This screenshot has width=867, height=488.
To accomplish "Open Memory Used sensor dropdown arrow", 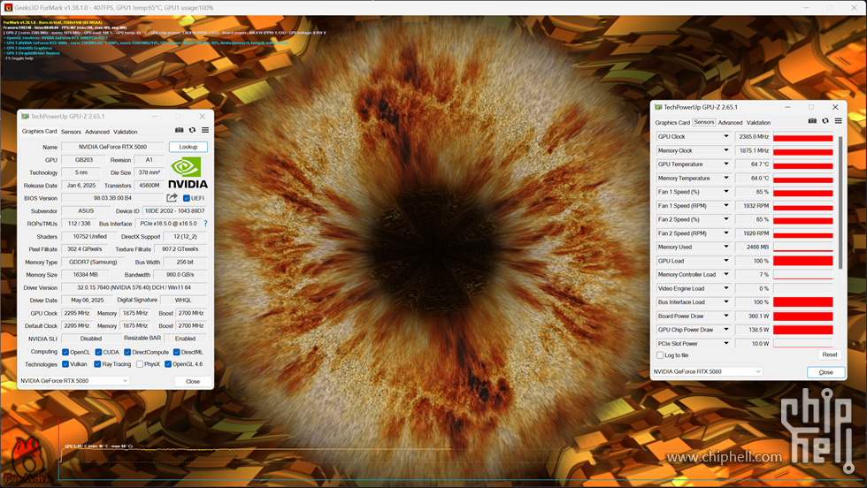I will (726, 247).
